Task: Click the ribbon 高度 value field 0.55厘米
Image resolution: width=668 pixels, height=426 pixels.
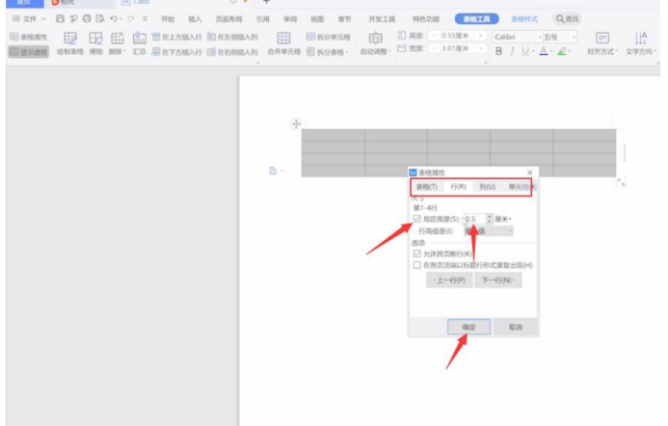Action: click(455, 36)
